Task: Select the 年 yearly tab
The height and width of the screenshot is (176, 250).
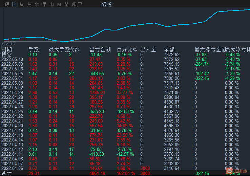Action: pos(44,4)
